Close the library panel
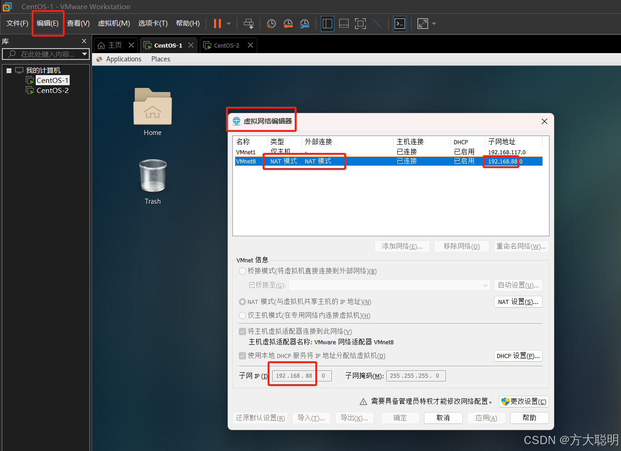This screenshot has height=451, width=621. (x=84, y=41)
